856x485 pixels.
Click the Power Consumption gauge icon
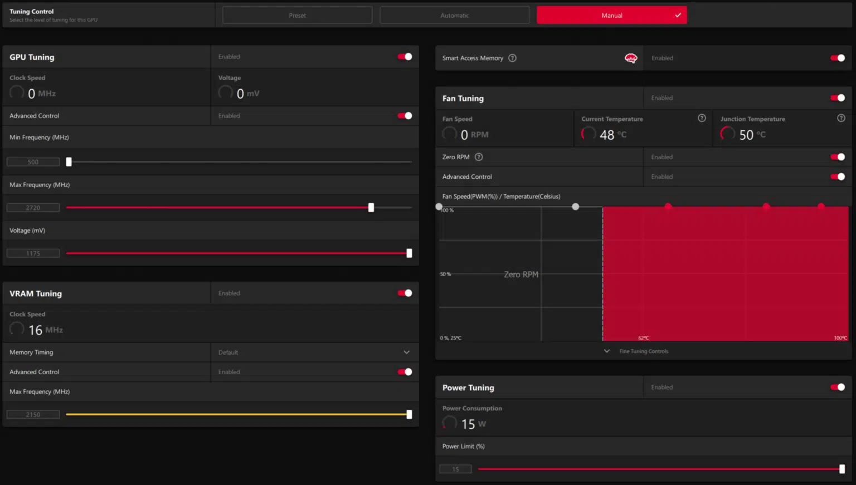tap(449, 422)
